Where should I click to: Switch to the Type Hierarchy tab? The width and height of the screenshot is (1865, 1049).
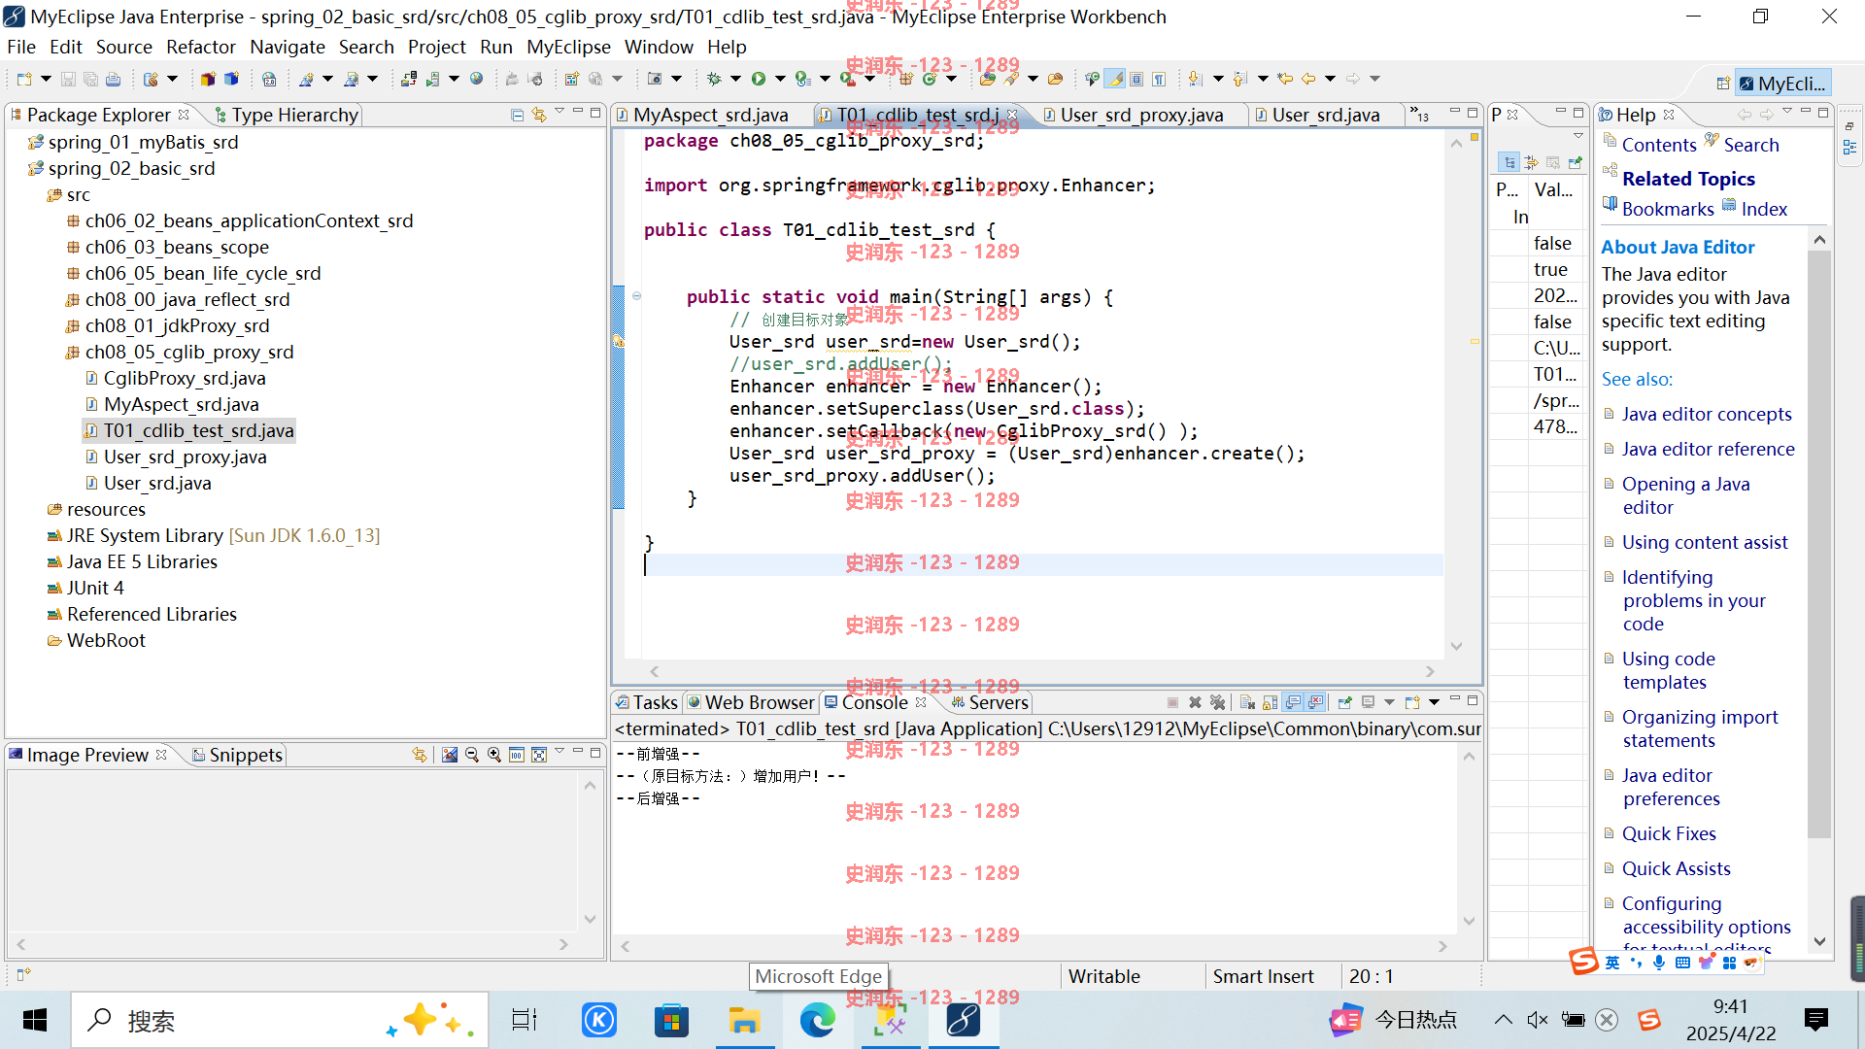pos(286,115)
